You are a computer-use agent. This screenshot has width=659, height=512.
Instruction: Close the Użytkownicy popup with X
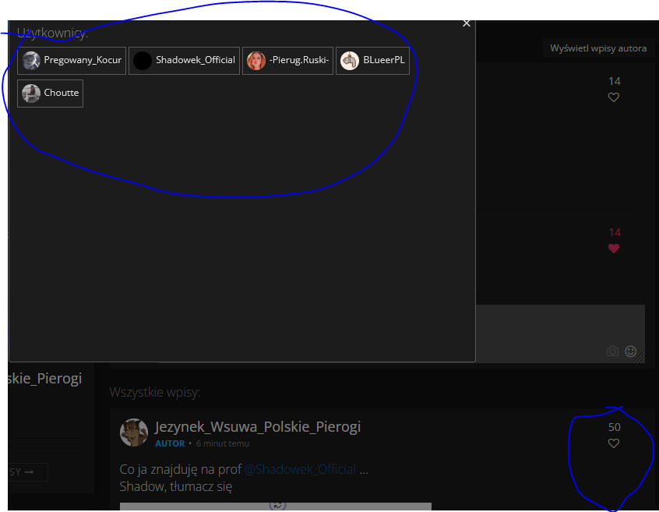coord(467,23)
